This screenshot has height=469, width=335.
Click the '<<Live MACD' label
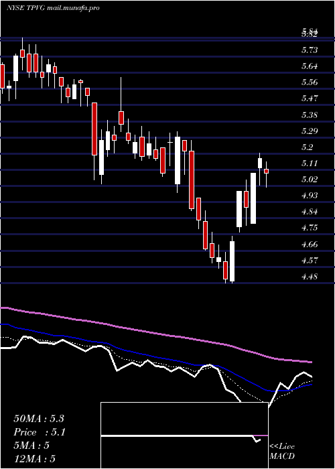point(282,452)
